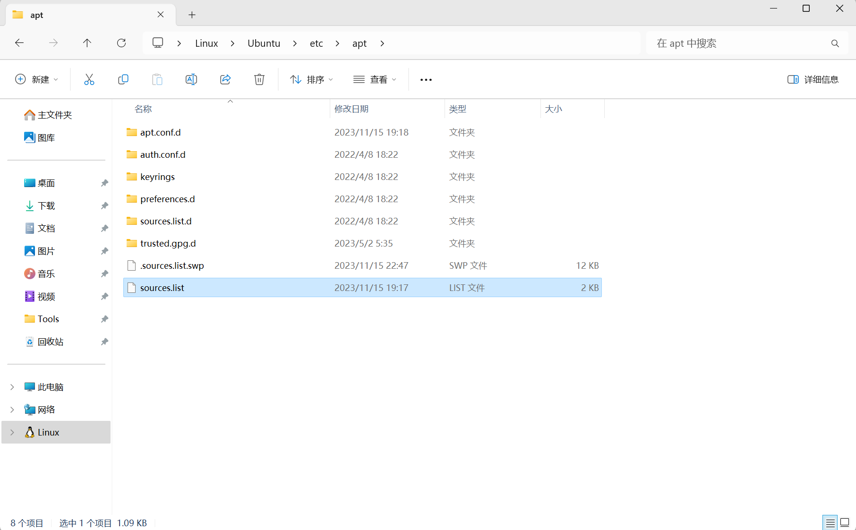Open the search icon in search box
The image size is (856, 530).
(835, 43)
